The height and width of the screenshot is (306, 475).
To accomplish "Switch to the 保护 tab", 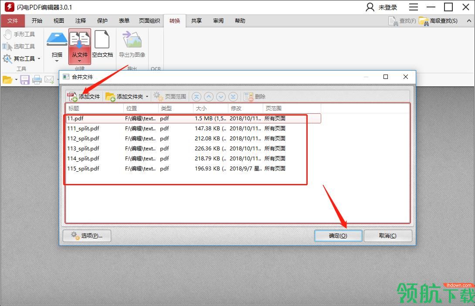I will click(102, 21).
